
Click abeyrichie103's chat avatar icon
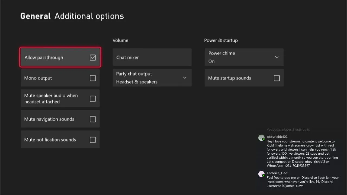point(261,138)
